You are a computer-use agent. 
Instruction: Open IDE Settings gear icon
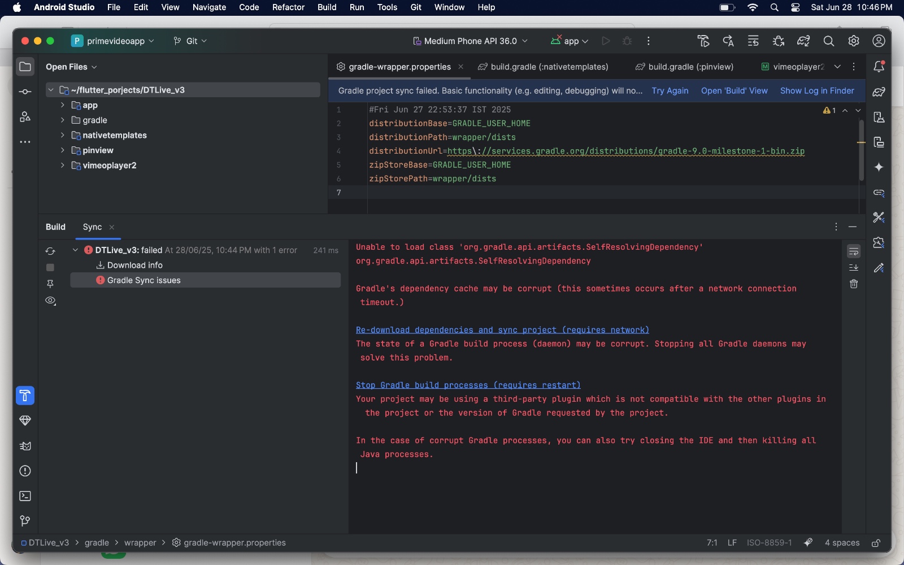coord(854,41)
